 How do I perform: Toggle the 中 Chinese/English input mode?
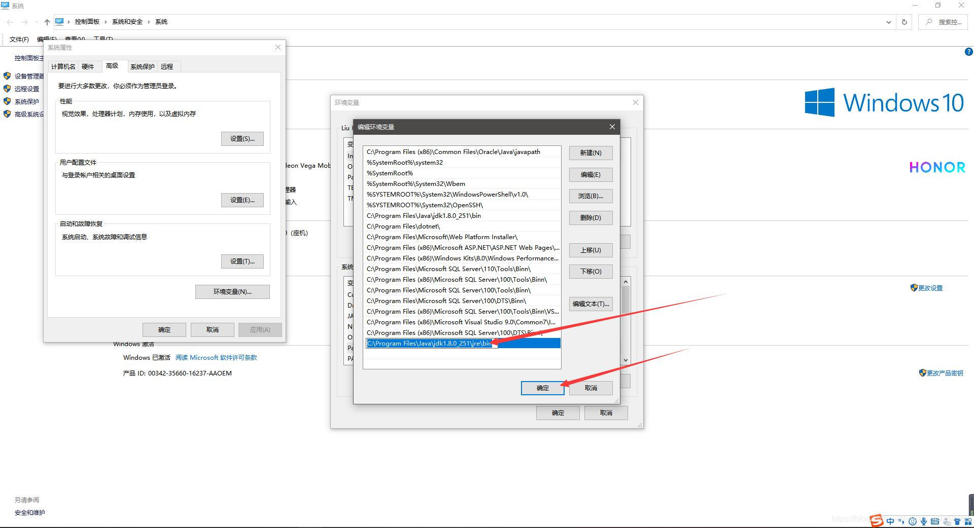pos(890,521)
